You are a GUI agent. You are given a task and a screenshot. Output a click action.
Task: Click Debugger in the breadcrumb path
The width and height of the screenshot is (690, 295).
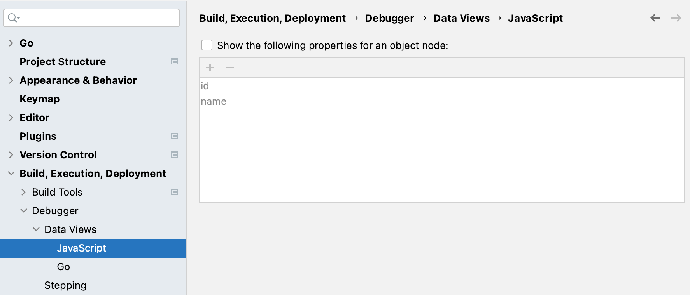[x=389, y=18]
